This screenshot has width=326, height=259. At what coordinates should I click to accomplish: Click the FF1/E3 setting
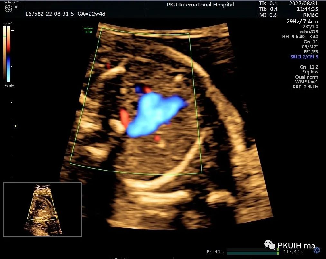311,51
